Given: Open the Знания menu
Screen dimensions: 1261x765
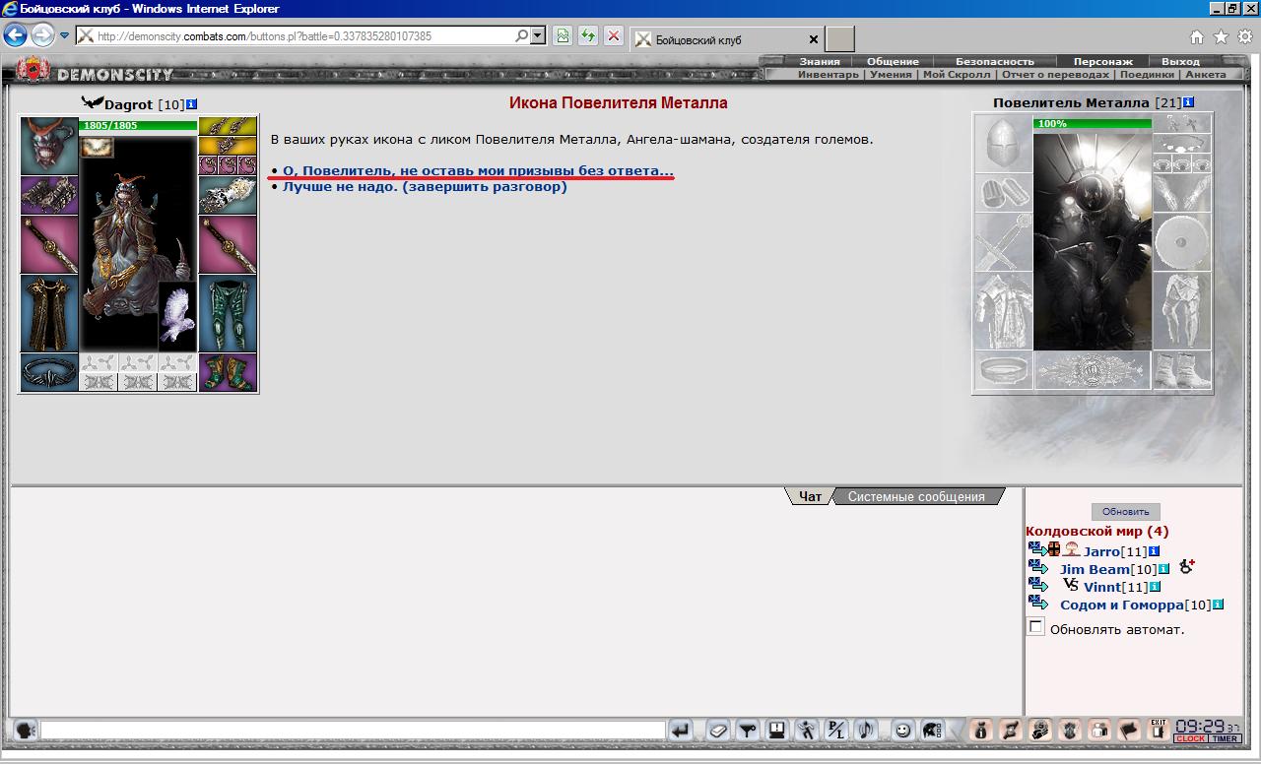Looking at the screenshot, I should [x=820, y=61].
